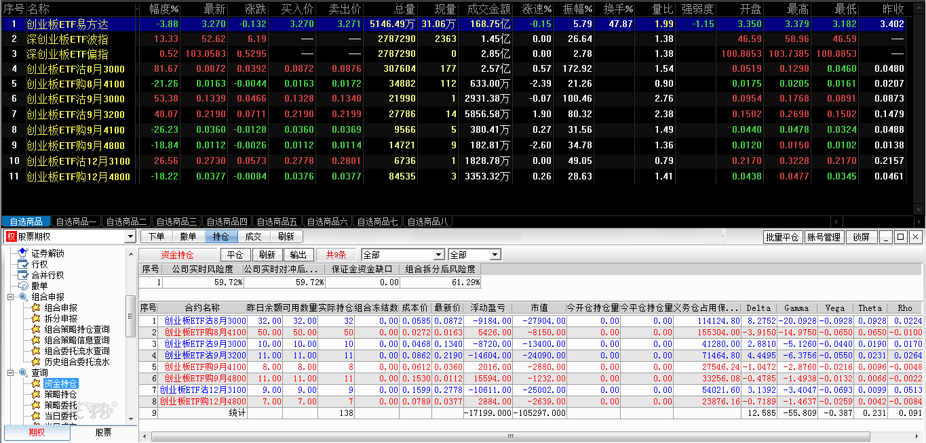Screen dimensions: 926x443
Task: Click the 资金持仓 header button
Action: tap(177, 255)
